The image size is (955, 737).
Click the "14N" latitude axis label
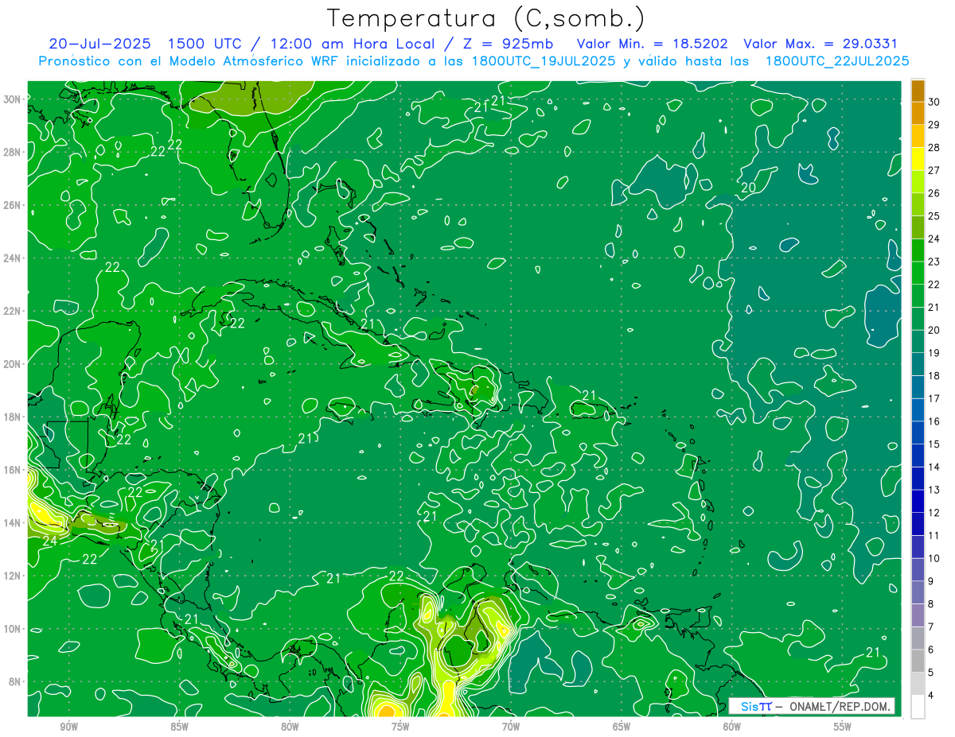pyautogui.click(x=12, y=523)
